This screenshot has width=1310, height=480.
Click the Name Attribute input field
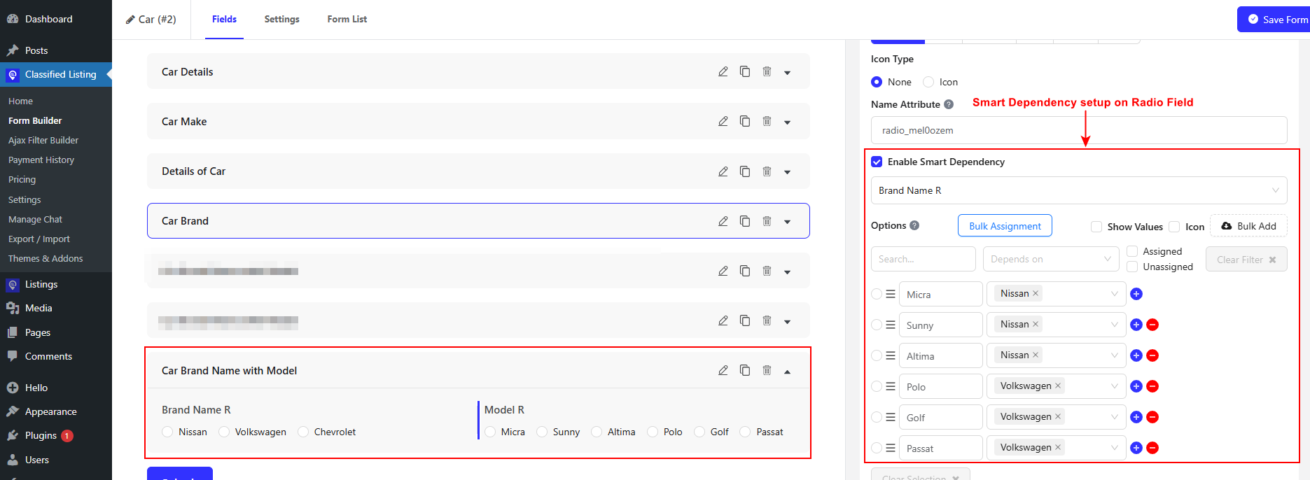pos(1079,130)
